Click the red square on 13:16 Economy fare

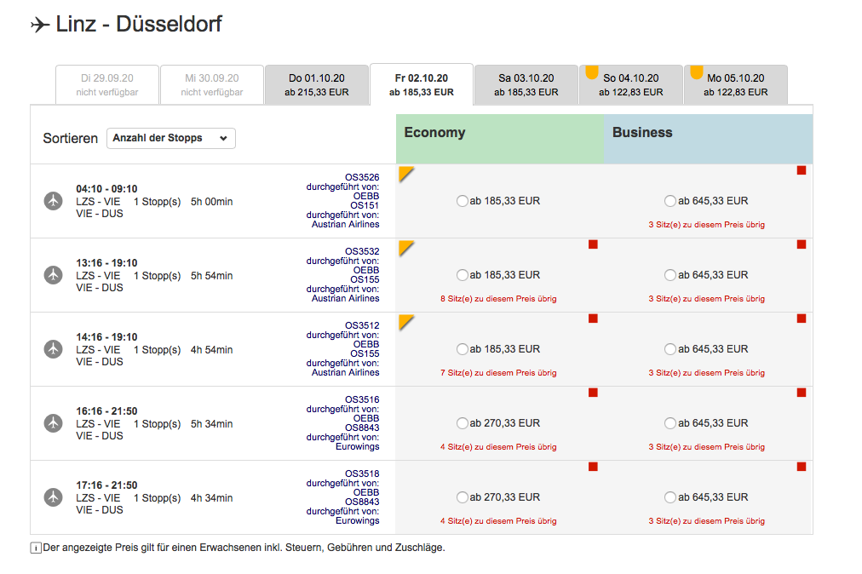click(593, 245)
